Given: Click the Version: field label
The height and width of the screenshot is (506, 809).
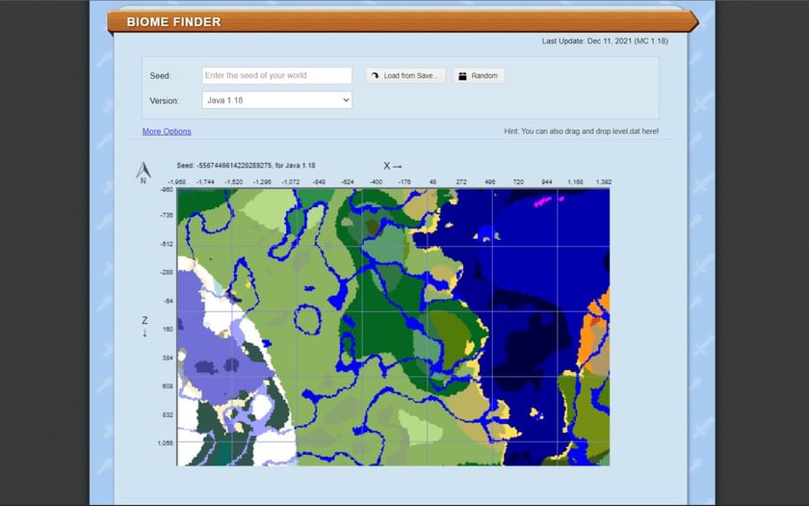Looking at the screenshot, I should tap(164, 100).
